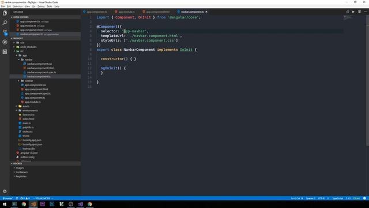
Task: Close the navbar.component.ts tab with its X
Action: tap(206, 12)
